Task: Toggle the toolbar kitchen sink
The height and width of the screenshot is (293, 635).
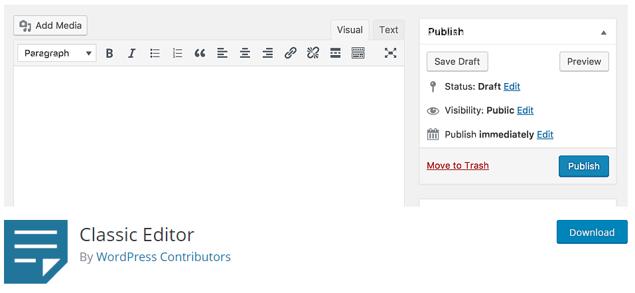Action: click(x=358, y=53)
